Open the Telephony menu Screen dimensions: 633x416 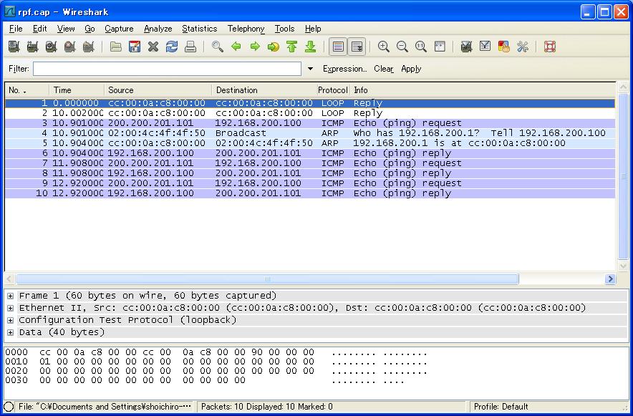pos(246,29)
